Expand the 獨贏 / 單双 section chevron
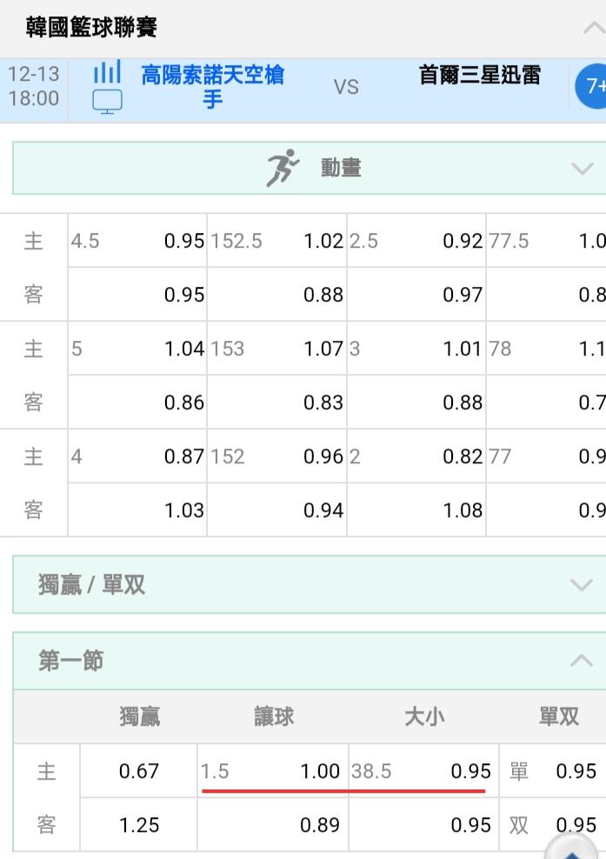The image size is (606, 859). 582,584
